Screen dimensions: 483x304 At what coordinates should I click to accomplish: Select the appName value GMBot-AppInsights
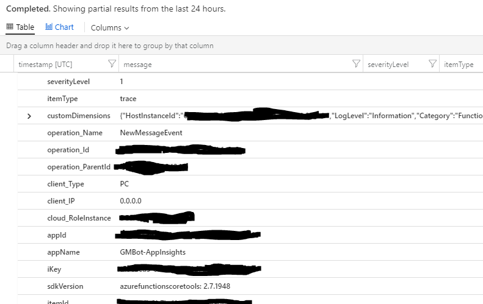pyautogui.click(x=153, y=252)
